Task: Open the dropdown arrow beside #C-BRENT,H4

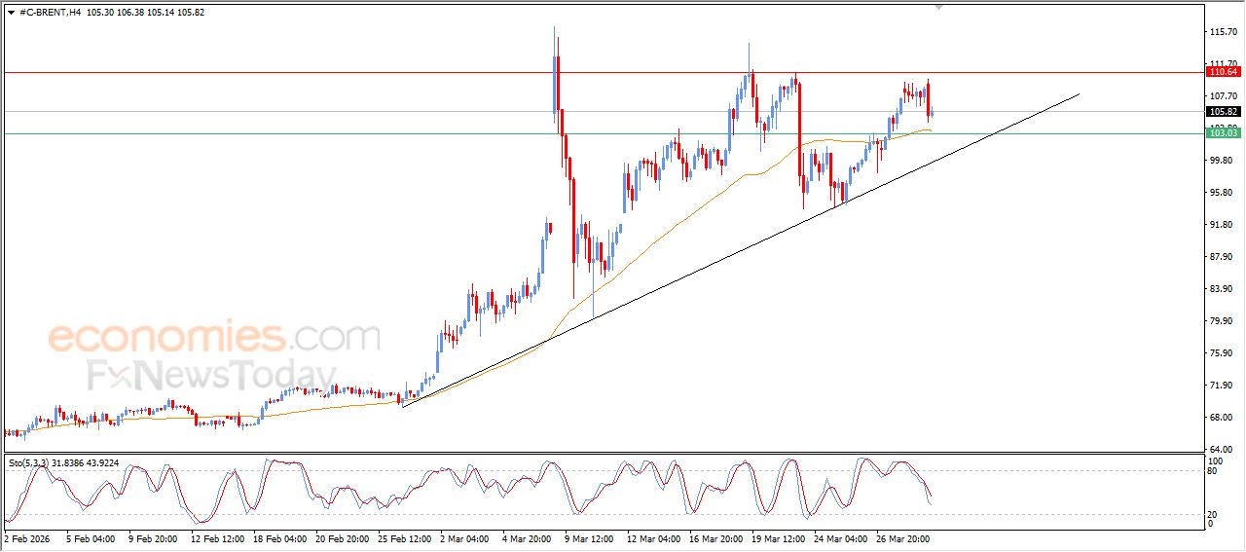Action: click(x=11, y=13)
